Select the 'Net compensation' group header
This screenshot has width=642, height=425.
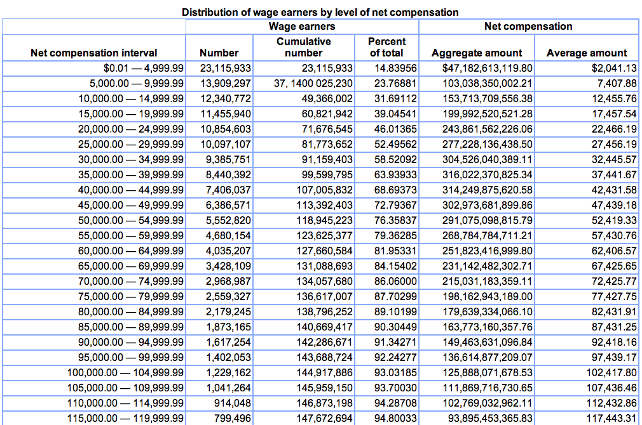click(x=528, y=26)
